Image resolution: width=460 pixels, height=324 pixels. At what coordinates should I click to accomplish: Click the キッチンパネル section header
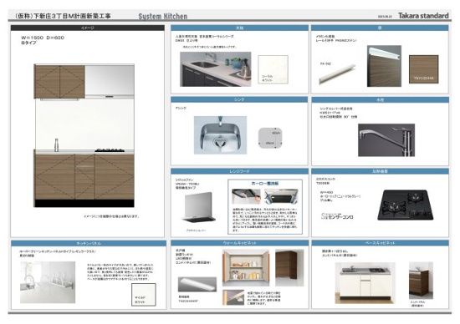(x=89, y=243)
